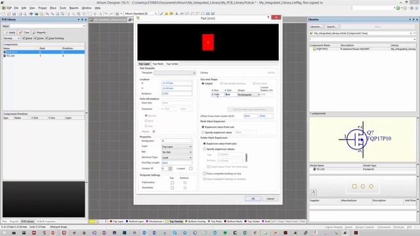Viewport: 420px width, 236px height.
Task: Click the Apply button in PCB Library panel
Action: tap(10, 32)
